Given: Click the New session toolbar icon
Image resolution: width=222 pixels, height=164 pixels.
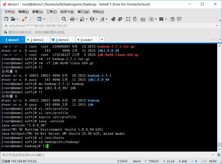Looking at the screenshot, I should click(x=6, y=19).
